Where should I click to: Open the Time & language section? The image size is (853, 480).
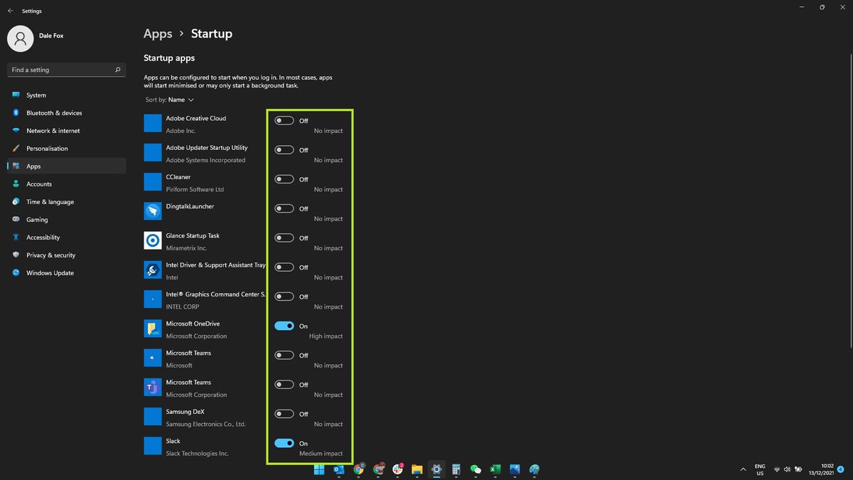click(48, 201)
